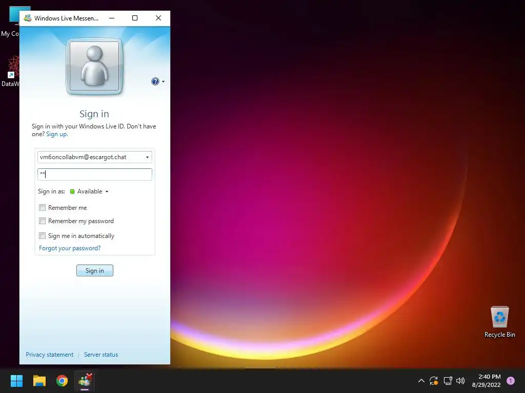This screenshot has width=525, height=393.
Task: Click the Sign in button
Action: 95,270
